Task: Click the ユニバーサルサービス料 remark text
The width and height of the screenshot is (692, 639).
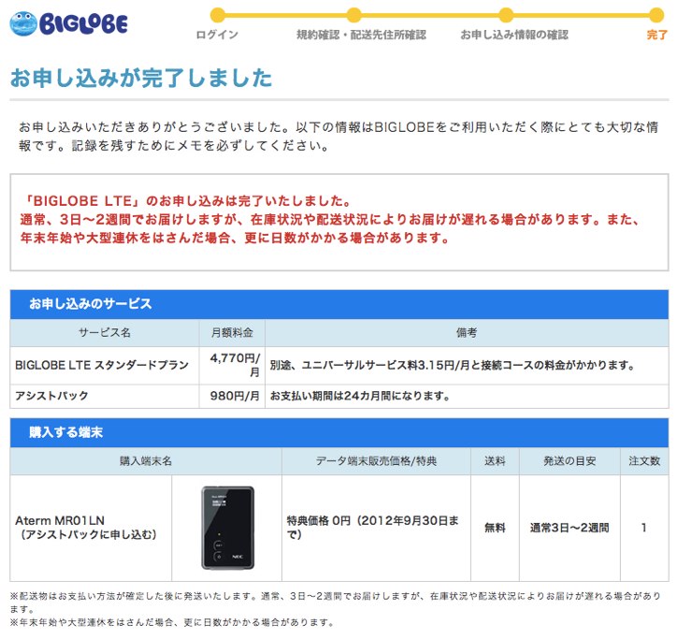Action: (x=453, y=366)
